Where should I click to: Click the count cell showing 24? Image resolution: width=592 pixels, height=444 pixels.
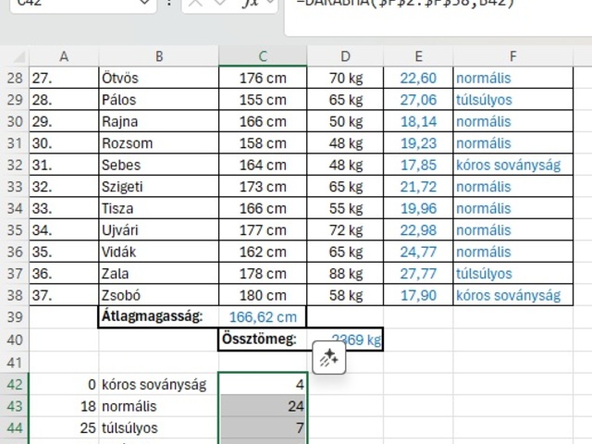point(263,406)
